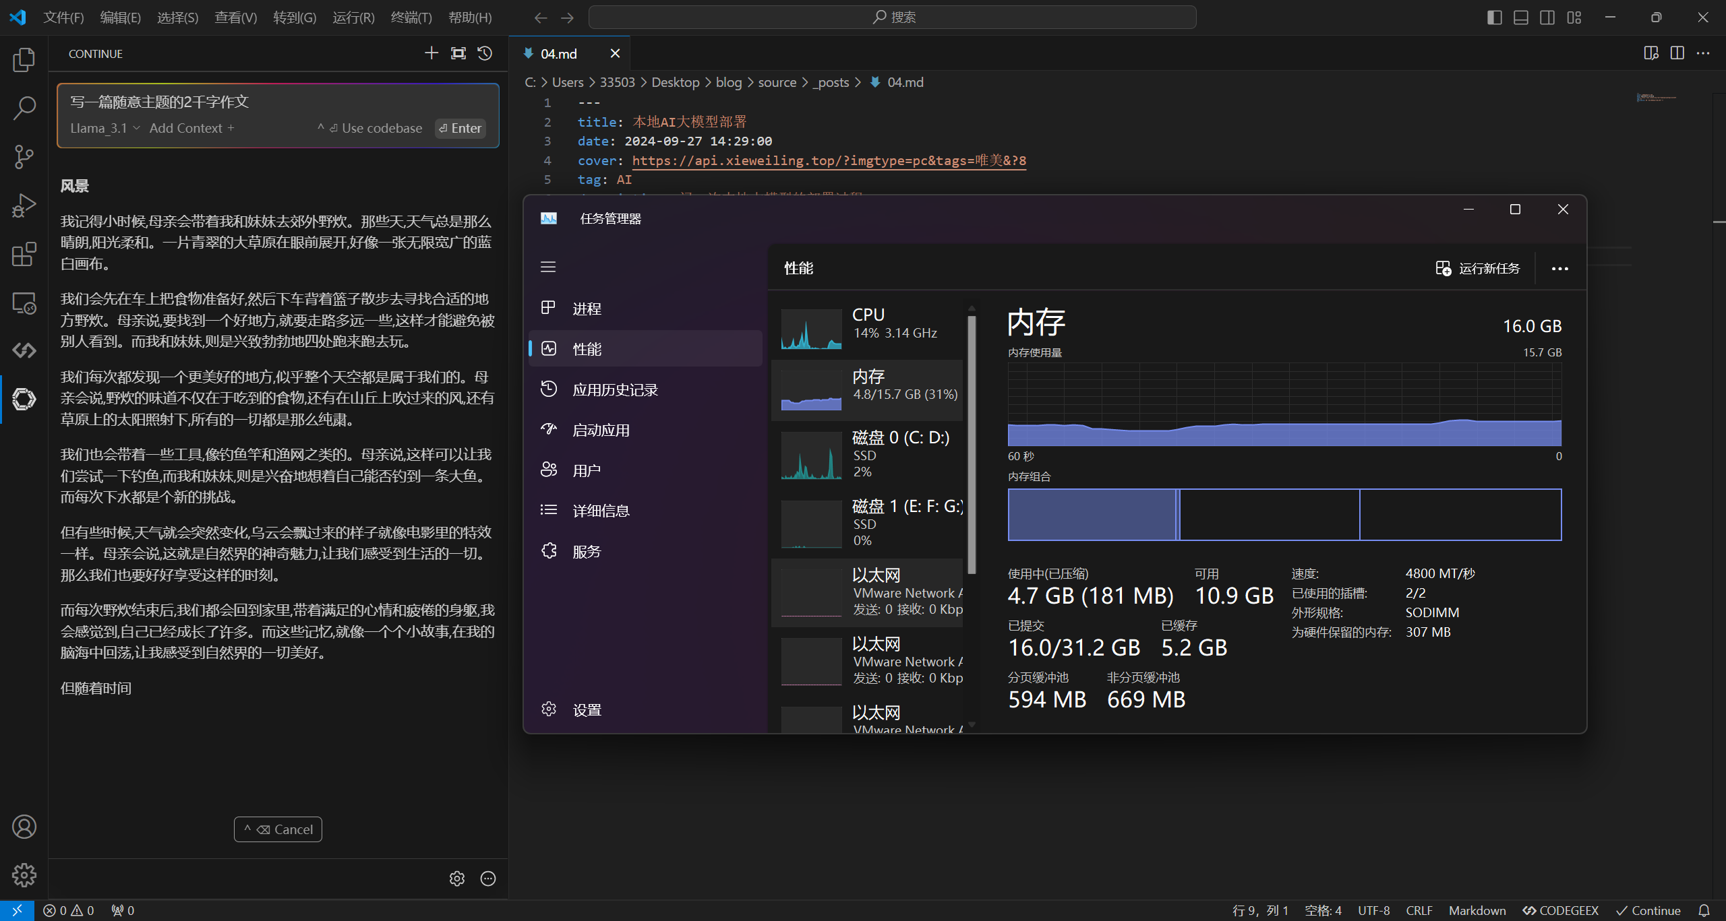Click Run new task in Task Manager
The height and width of the screenshot is (921, 1726).
pos(1478,268)
